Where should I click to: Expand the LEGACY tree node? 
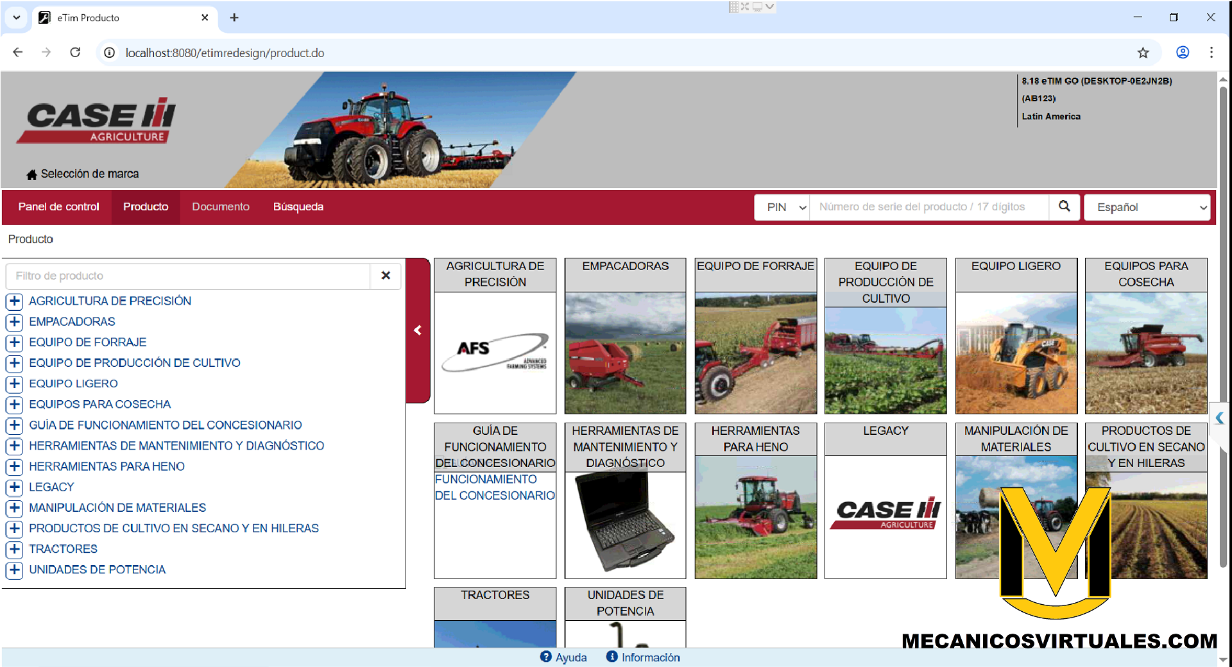pyautogui.click(x=15, y=487)
